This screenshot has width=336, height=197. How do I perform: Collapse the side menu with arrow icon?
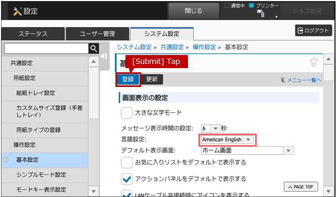(x=104, y=57)
